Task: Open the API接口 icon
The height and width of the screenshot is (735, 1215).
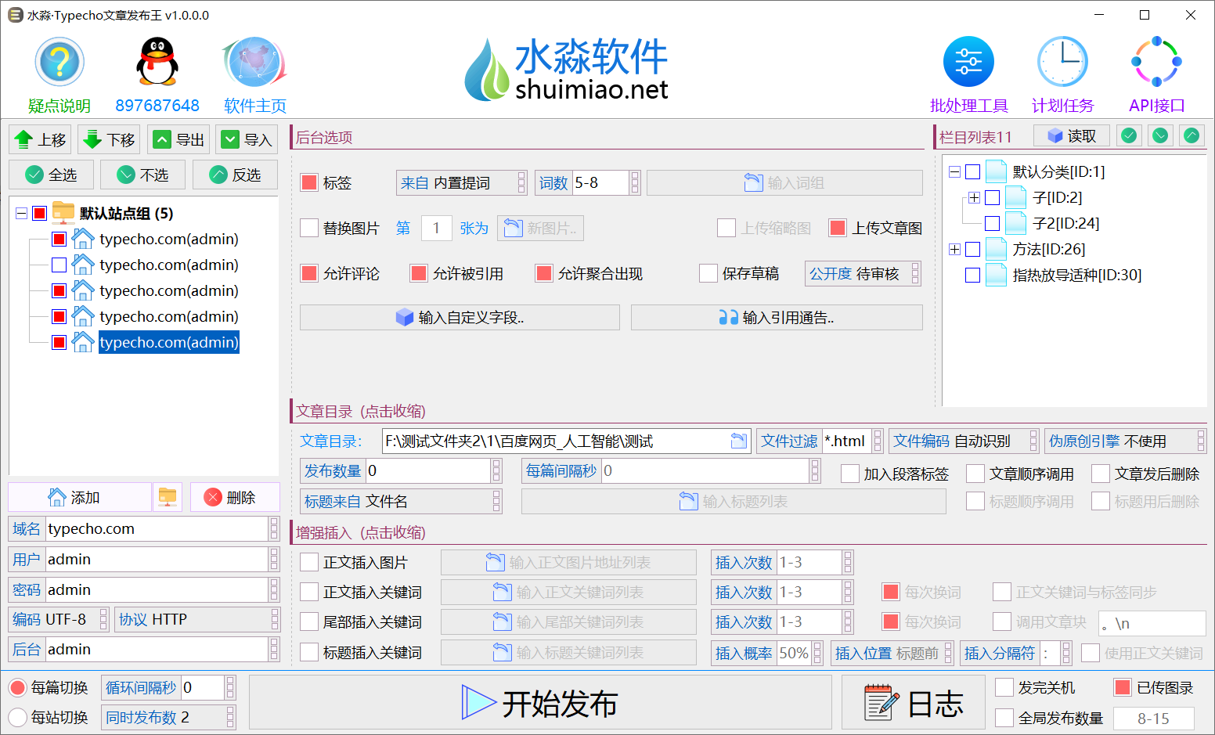Action: tap(1156, 62)
